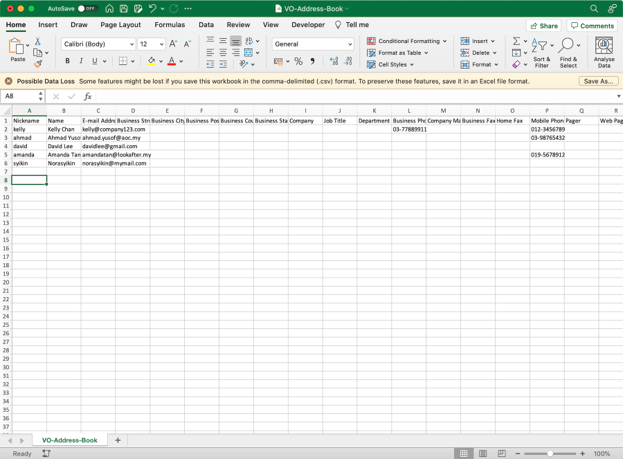Viewport: 623px width, 459px height.
Task: Click the Save icon in title bar
Action: [x=123, y=9]
